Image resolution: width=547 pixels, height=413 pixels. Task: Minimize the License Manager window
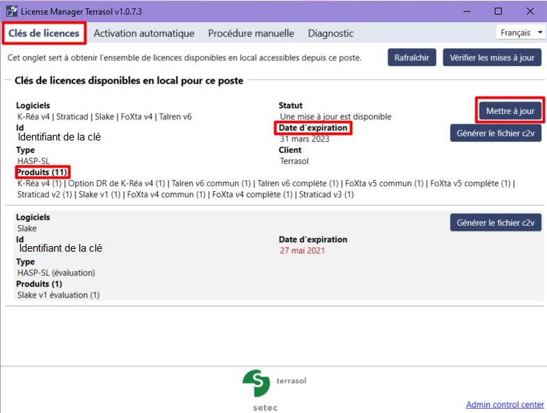(467, 11)
